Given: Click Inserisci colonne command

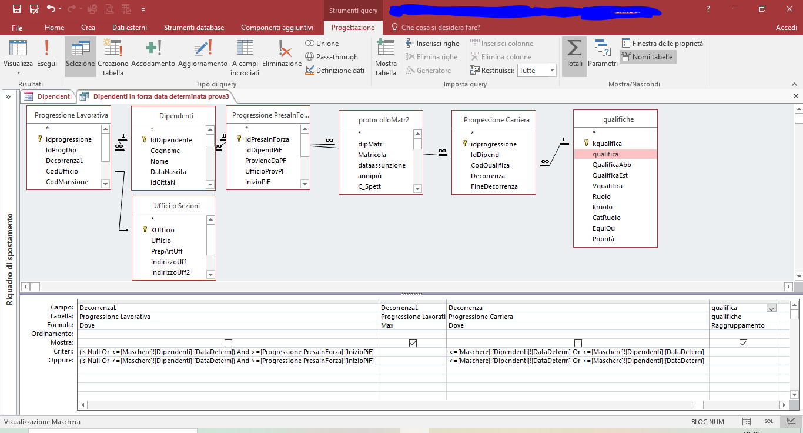Looking at the screenshot, I should click(502, 44).
